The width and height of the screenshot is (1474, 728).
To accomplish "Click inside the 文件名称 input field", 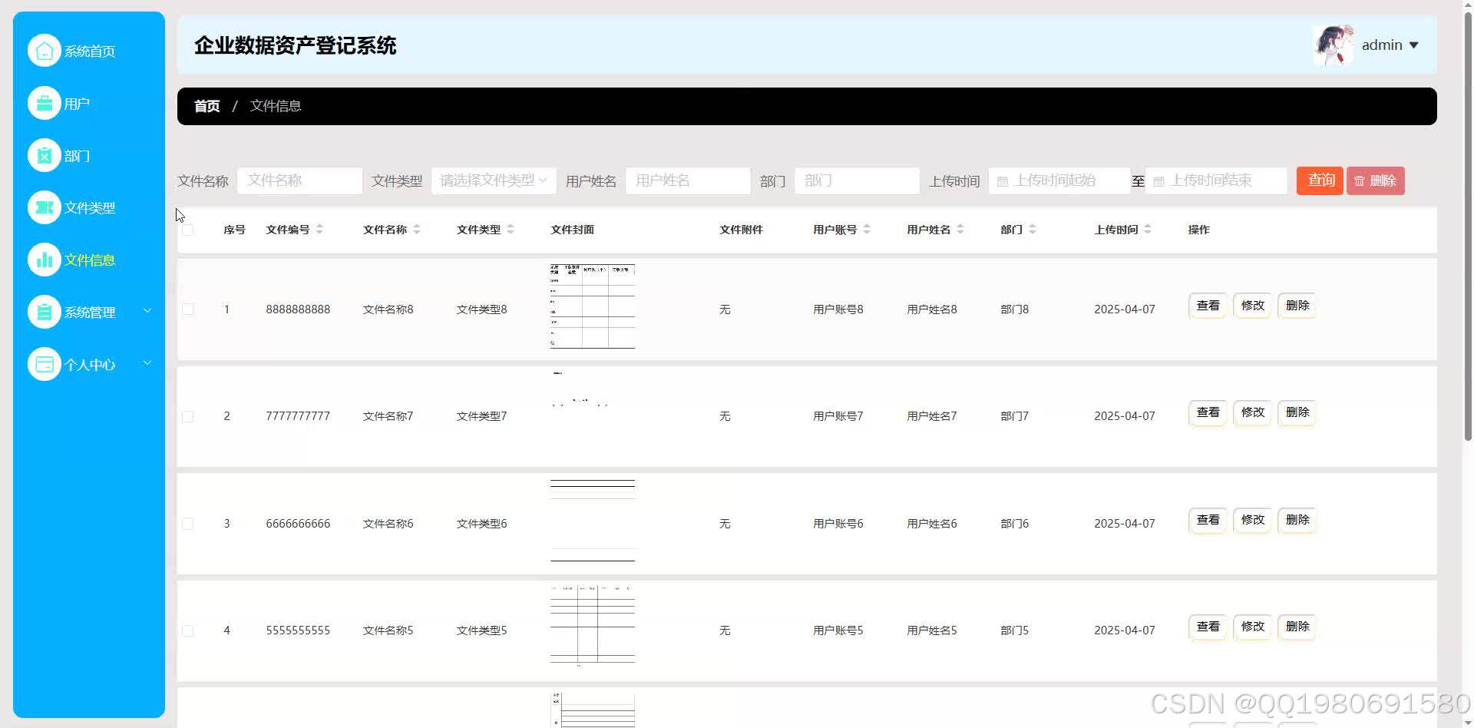I will point(299,180).
